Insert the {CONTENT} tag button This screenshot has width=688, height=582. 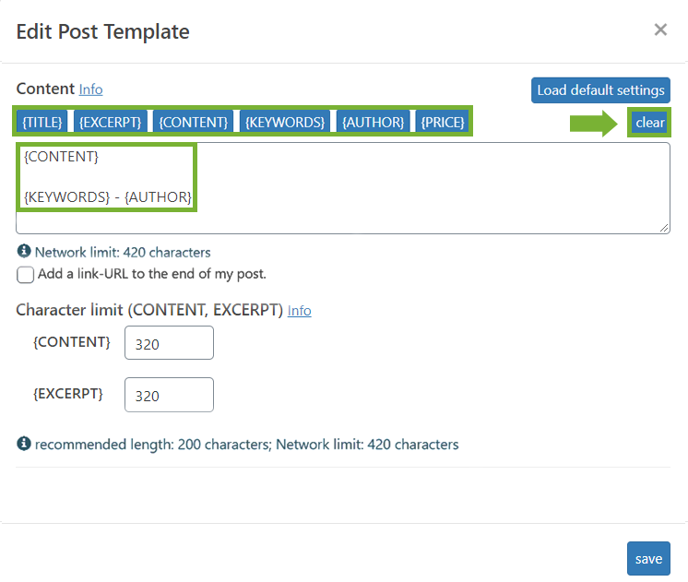pos(193,122)
